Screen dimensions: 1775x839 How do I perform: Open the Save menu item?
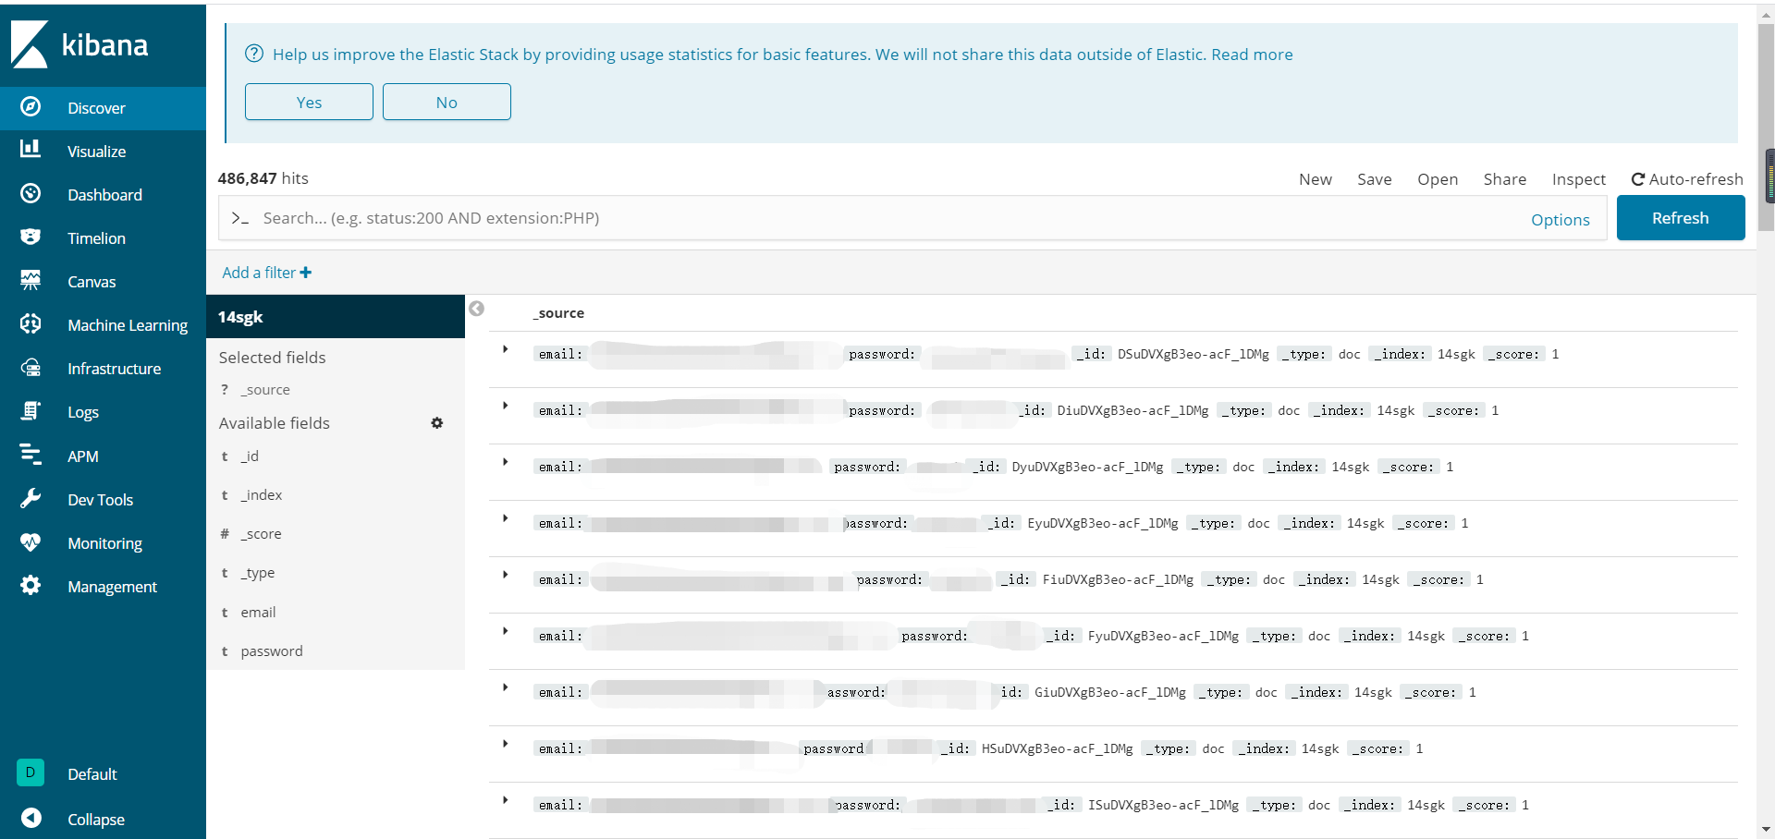coord(1374,179)
